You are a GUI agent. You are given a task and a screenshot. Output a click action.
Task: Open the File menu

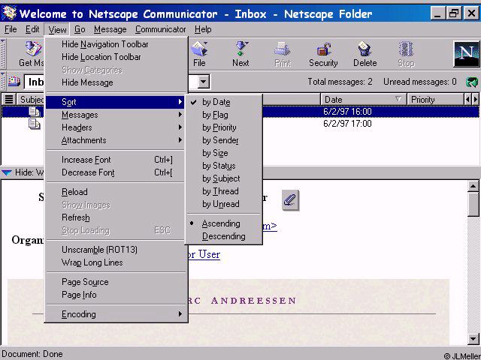[x=11, y=29]
